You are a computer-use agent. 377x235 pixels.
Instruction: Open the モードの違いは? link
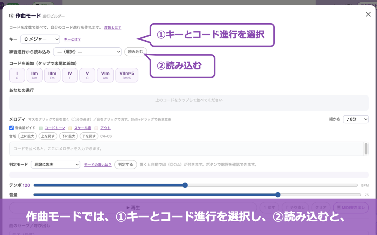coord(98,165)
